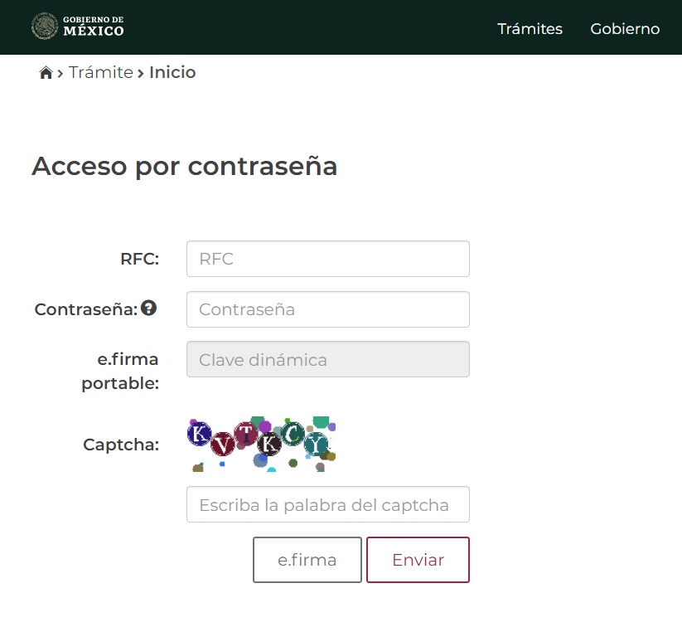Image resolution: width=682 pixels, height=632 pixels.
Task: Click the chevron after the home icon
Action: pyautogui.click(x=60, y=74)
